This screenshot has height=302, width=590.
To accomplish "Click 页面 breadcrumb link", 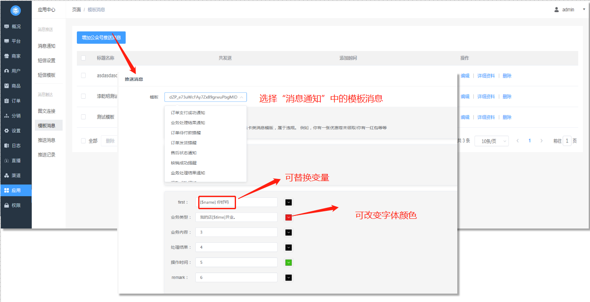I will (x=76, y=9).
